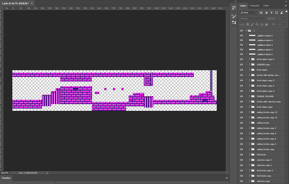This screenshot has height=184, width=289.
Task: Hide the ceiling bricks copy 13 group
Action: pyautogui.click(x=241, y=112)
